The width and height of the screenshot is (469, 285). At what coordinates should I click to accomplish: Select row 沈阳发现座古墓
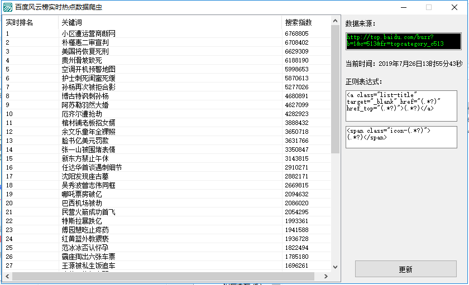pyautogui.click(x=166, y=176)
